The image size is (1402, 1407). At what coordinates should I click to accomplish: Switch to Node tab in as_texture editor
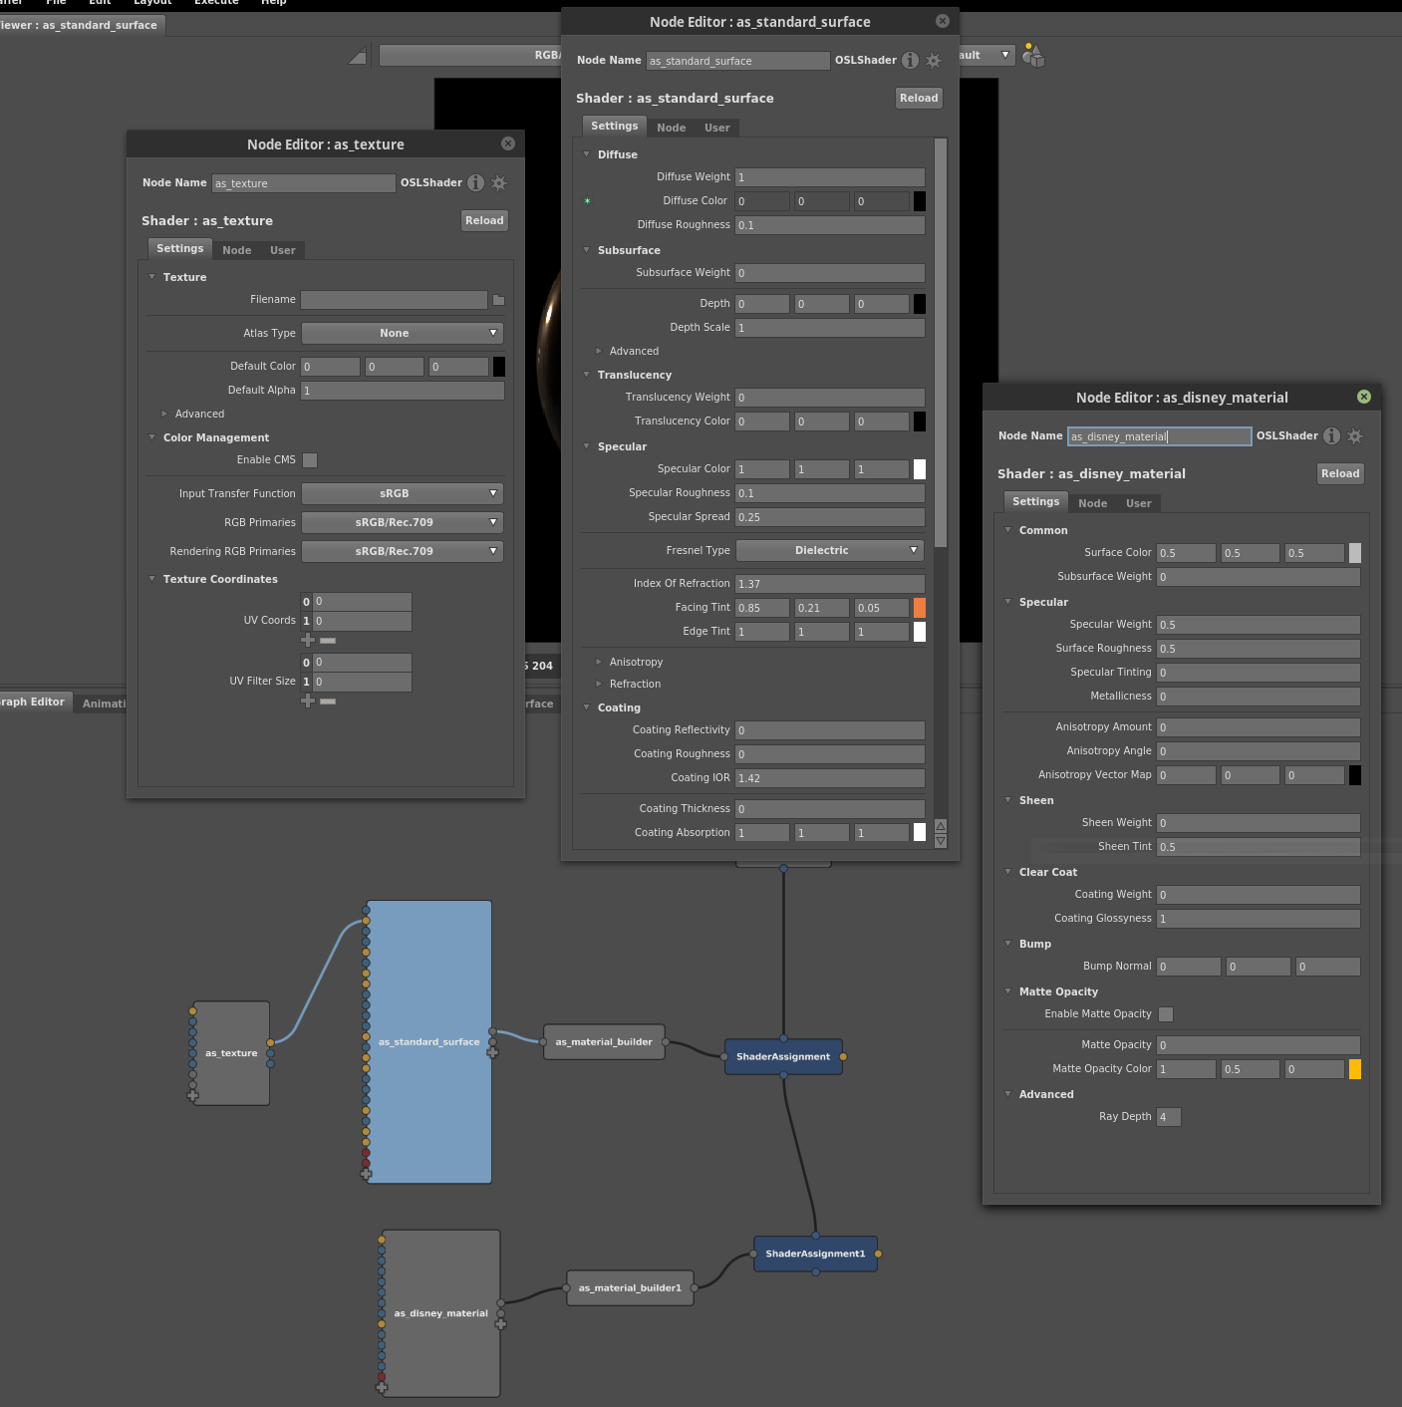pos(237,250)
